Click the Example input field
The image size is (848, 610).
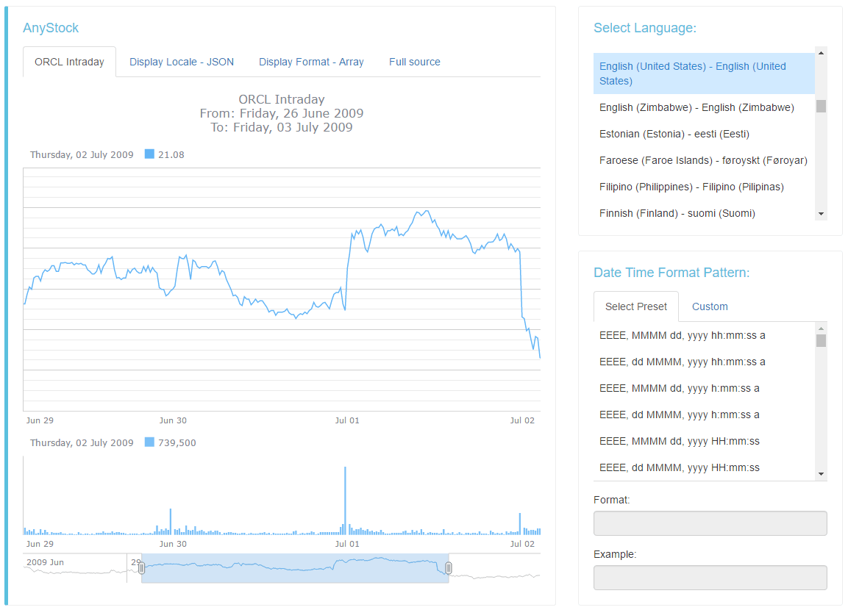coord(709,577)
